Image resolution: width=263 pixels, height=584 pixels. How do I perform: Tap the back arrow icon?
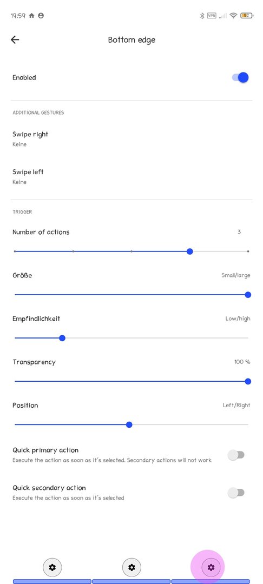(15, 40)
